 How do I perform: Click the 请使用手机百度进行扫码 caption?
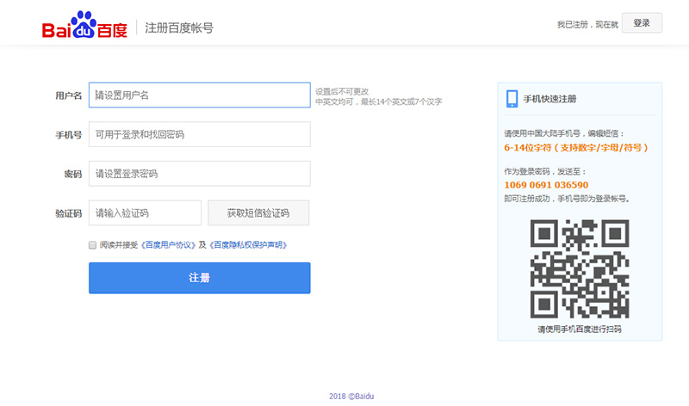(x=579, y=329)
